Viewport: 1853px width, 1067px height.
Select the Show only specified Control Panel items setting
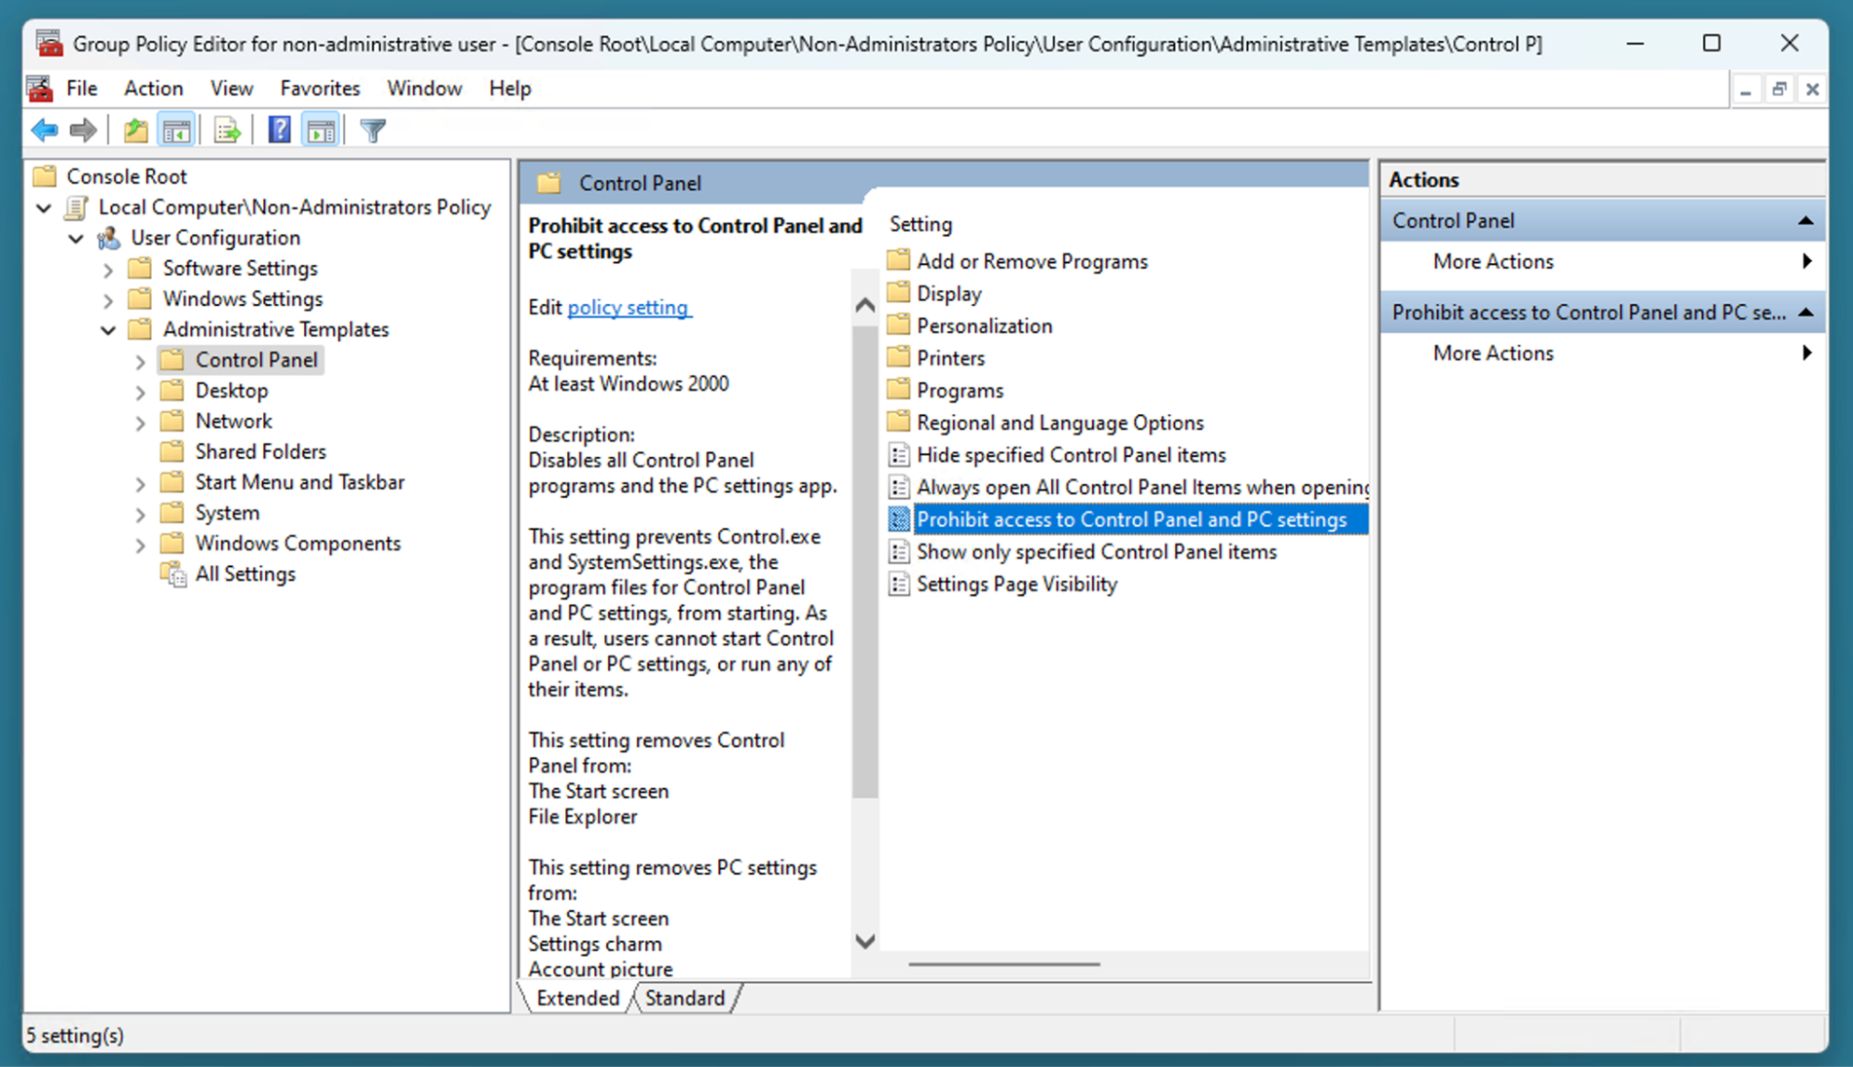pos(1096,552)
